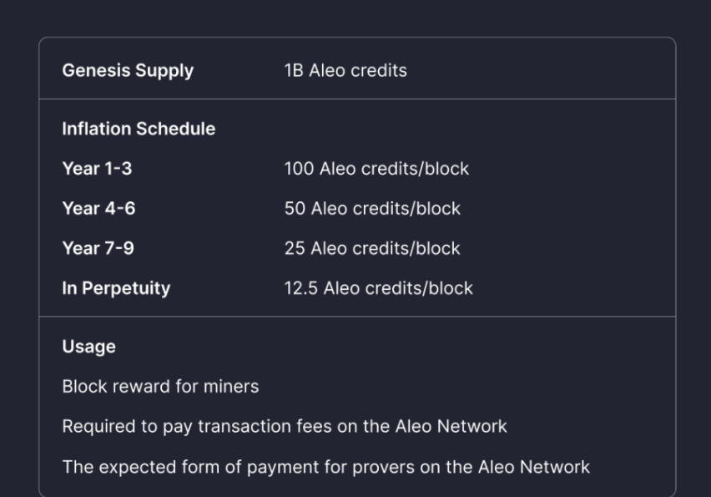Click the word Supply in first row

click(x=164, y=71)
